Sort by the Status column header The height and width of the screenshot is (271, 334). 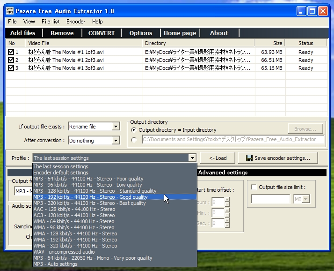click(x=306, y=43)
